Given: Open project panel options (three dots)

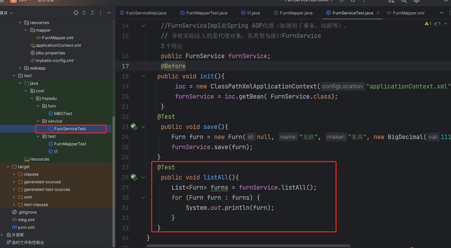Looking at the screenshot, I should [x=101, y=13].
